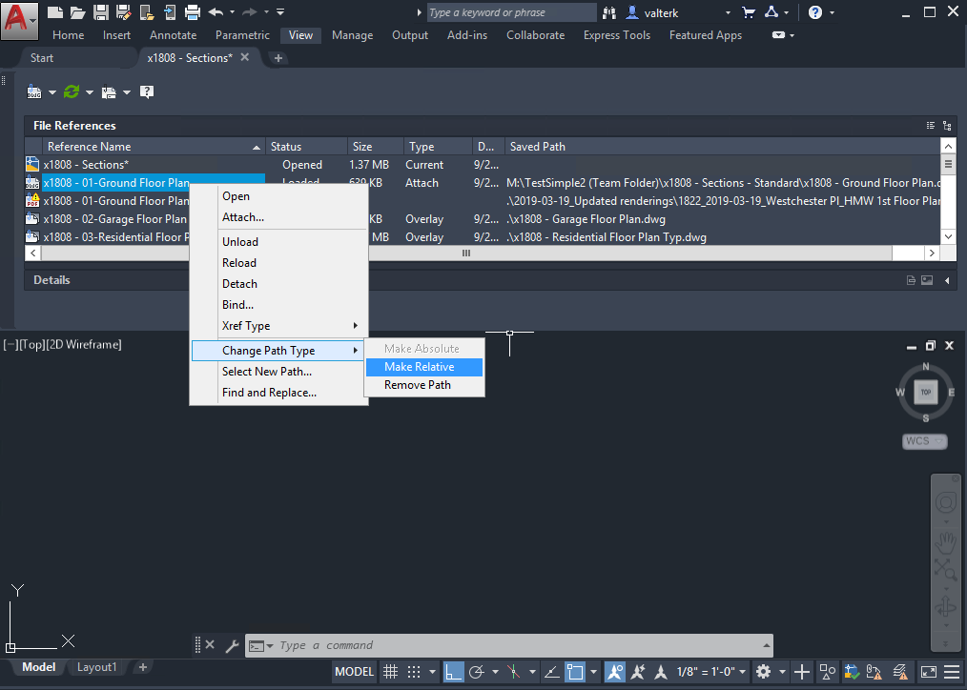Click the Customization hamburger icon in status bar
967x690 pixels.
tap(952, 672)
